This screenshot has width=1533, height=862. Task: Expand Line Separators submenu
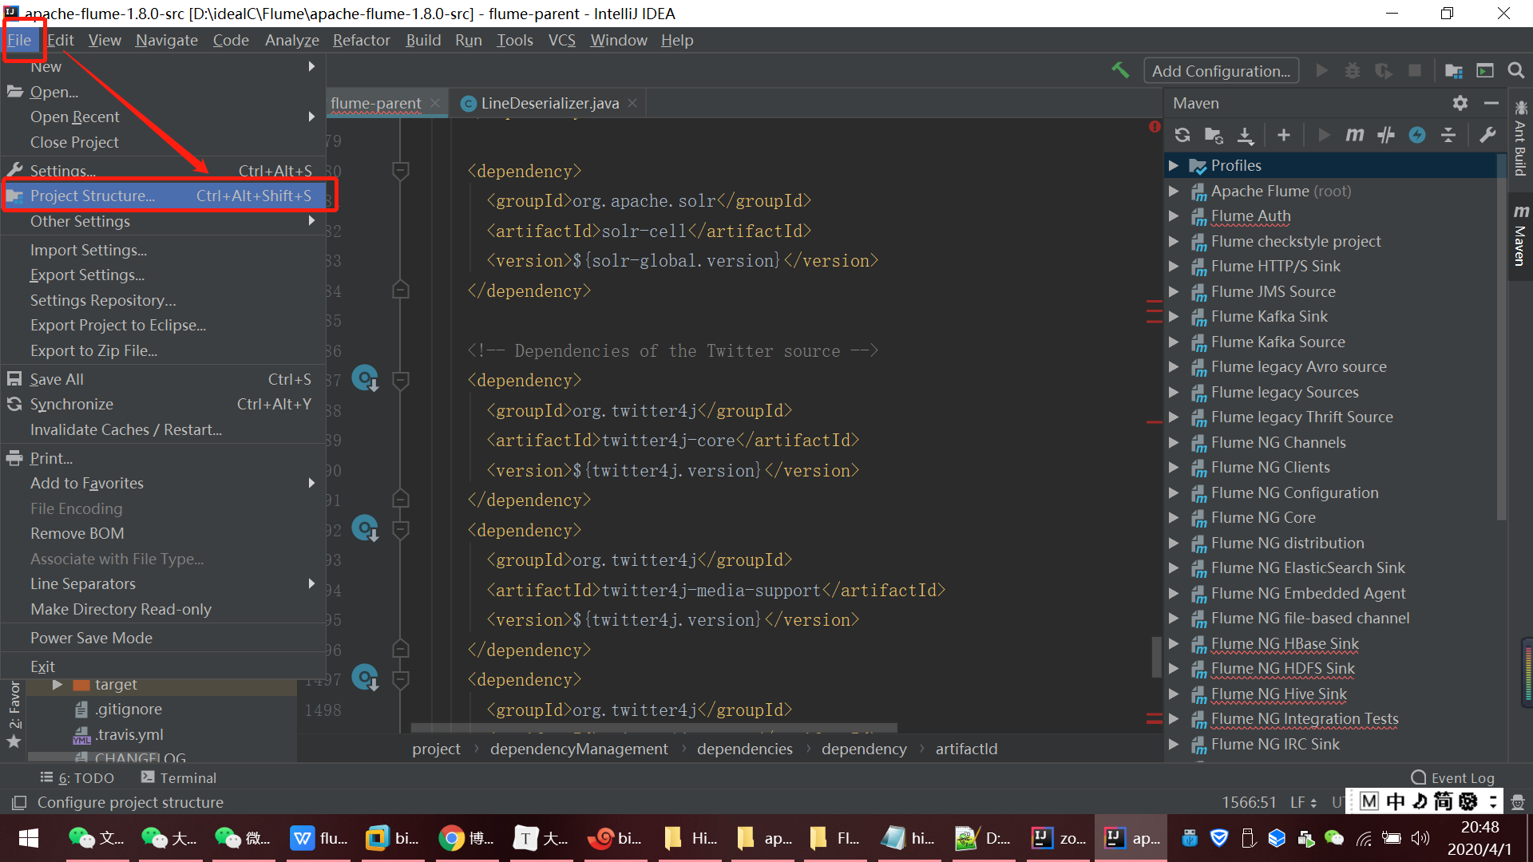tap(164, 583)
